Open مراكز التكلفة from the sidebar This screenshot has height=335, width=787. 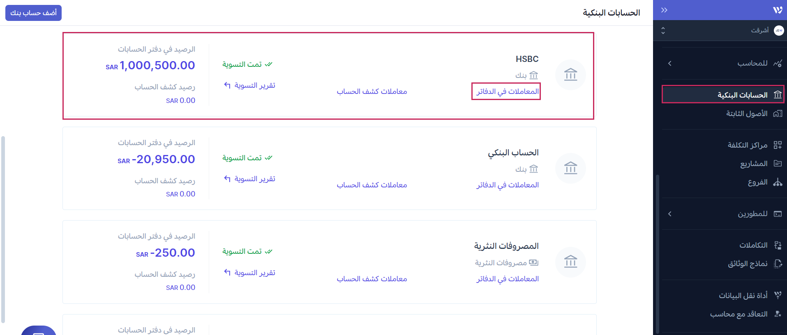pyautogui.click(x=747, y=145)
